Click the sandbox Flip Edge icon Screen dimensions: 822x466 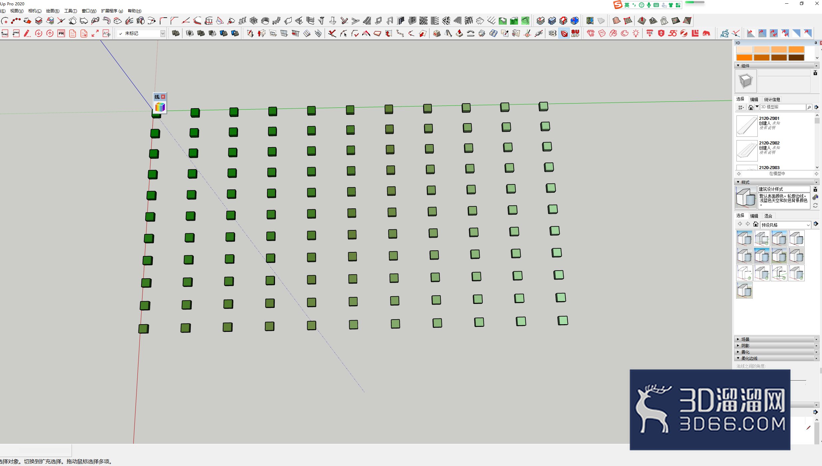click(x=687, y=21)
